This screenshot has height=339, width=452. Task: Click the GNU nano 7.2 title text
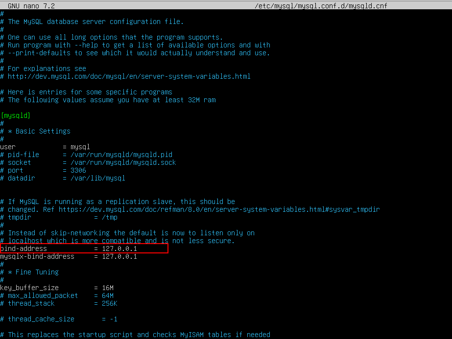31,6
